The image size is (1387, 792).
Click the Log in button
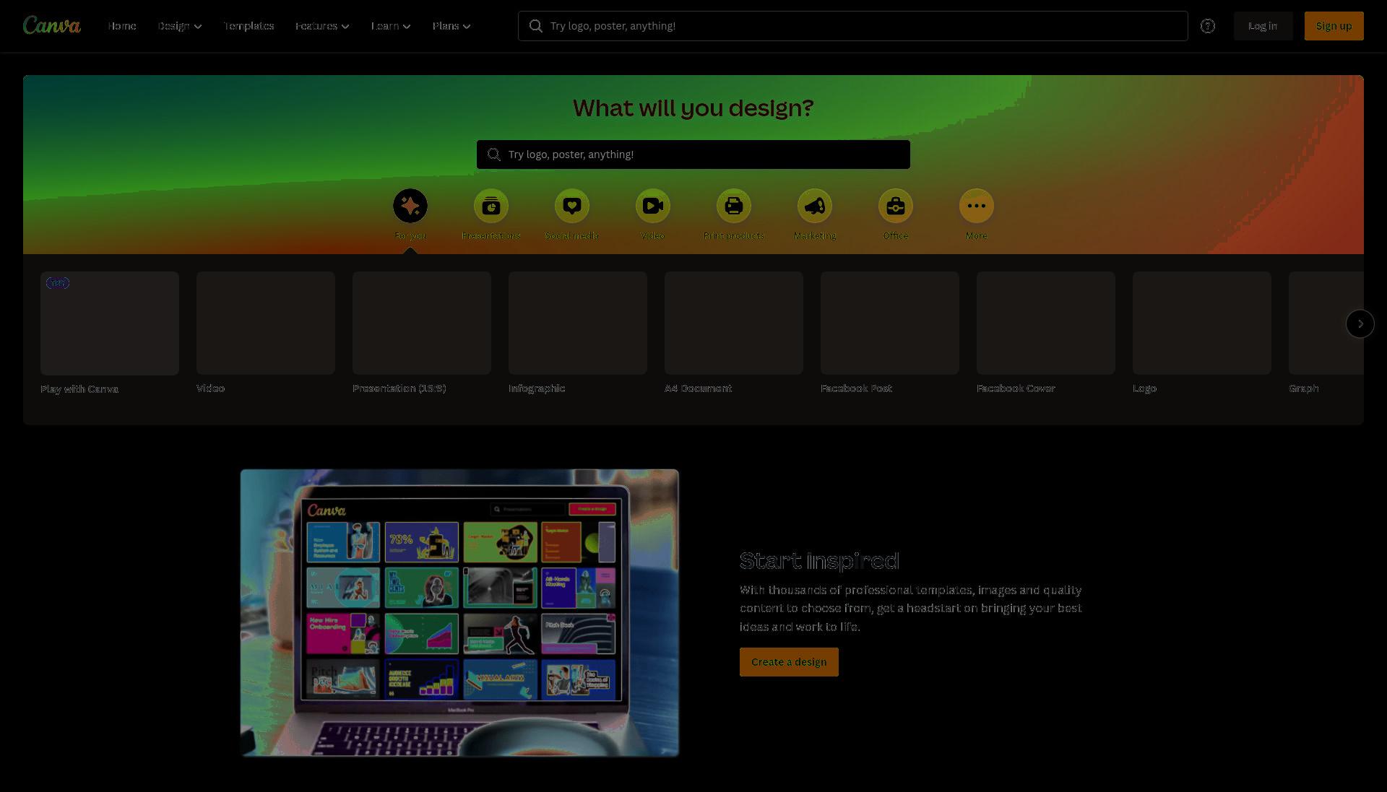point(1263,26)
